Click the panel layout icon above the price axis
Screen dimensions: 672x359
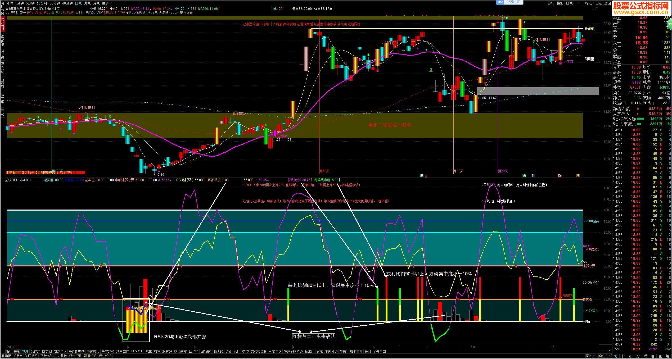pyautogui.click(x=597, y=9)
